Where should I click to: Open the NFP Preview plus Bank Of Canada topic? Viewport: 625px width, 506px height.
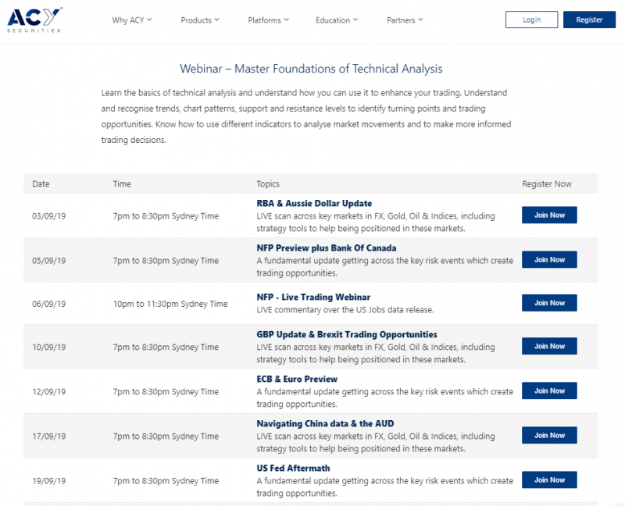[327, 248]
